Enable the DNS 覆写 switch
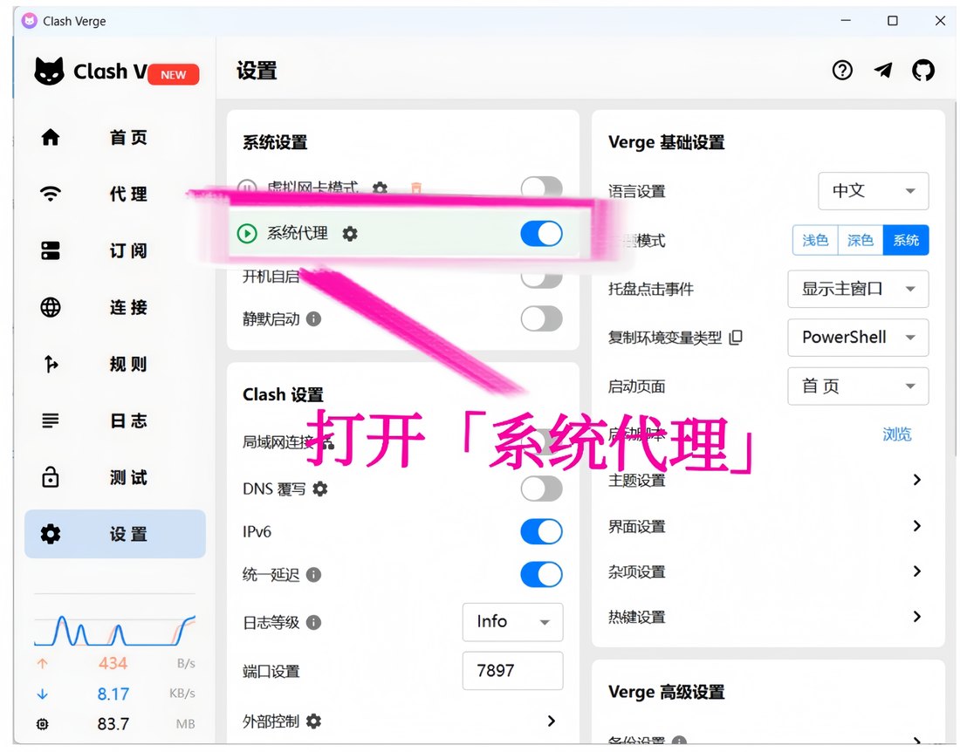The height and width of the screenshot is (752, 960). (x=541, y=489)
